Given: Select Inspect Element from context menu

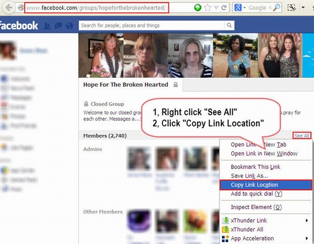Looking at the screenshot, I should click(x=256, y=207).
